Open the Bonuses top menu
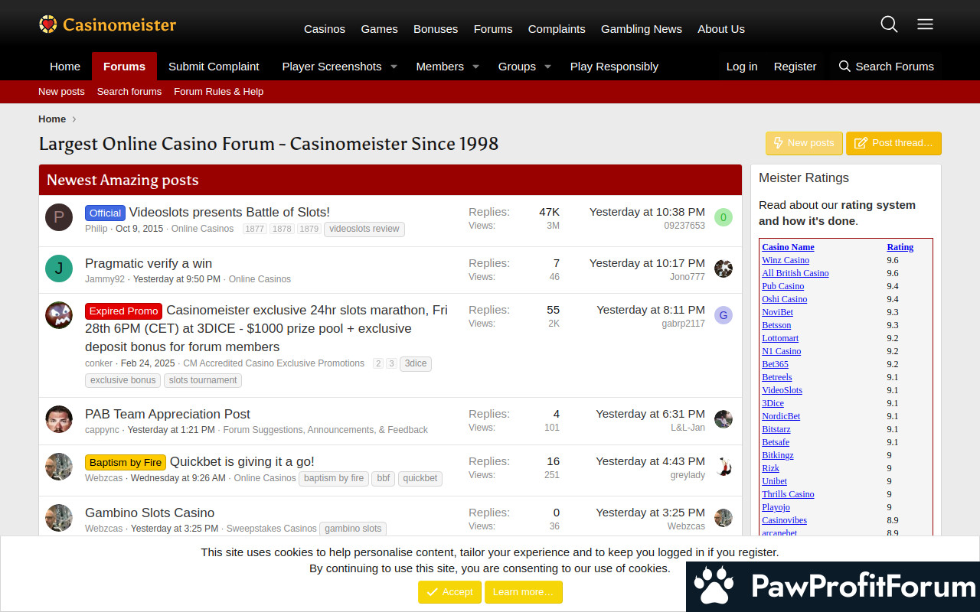This screenshot has height=612, width=980. (436, 29)
